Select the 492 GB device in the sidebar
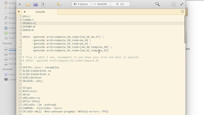This screenshot has height=115, width=204. pos(10,64)
